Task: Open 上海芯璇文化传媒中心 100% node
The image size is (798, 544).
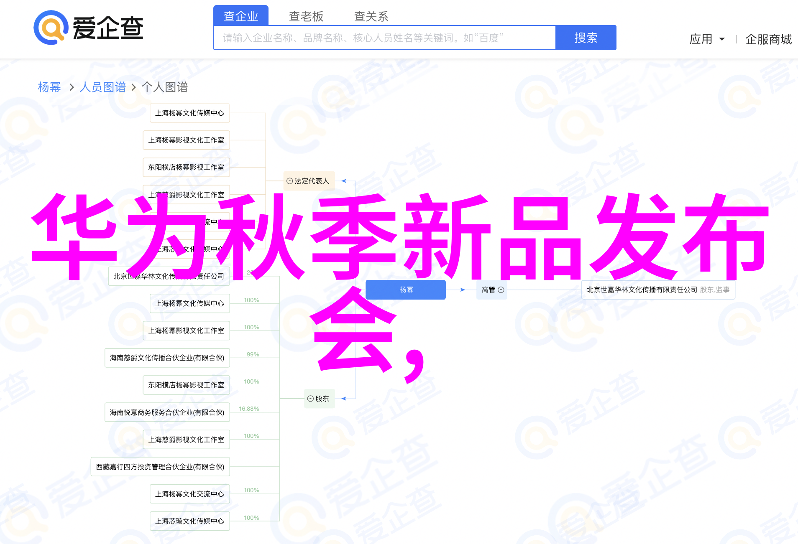Action: click(190, 521)
